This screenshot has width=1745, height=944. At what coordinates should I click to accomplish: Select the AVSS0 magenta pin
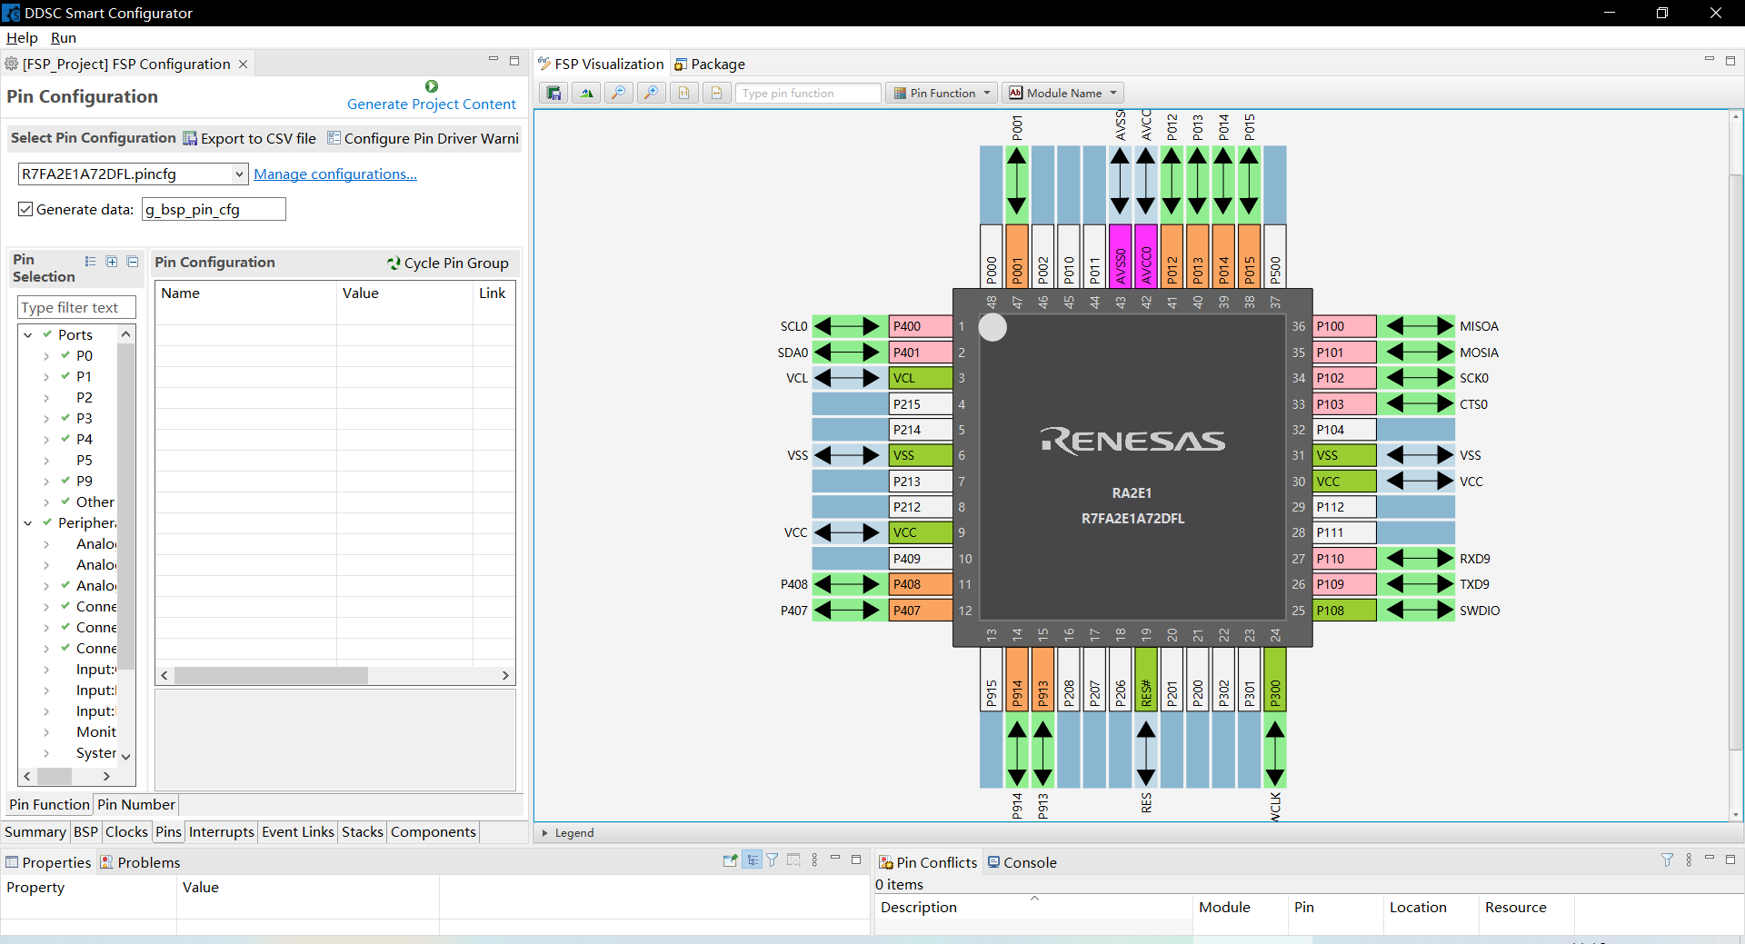point(1121,256)
